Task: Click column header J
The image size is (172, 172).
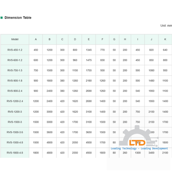Action: pos(151,39)
